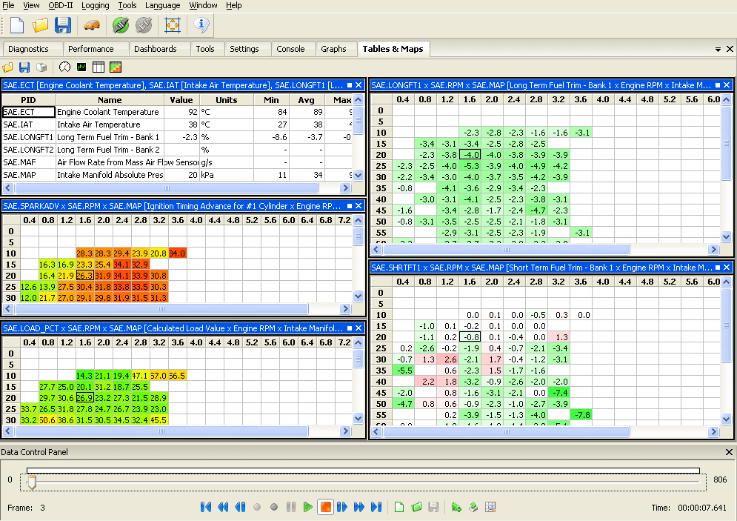737x521 pixels.
Task: Switch to the Graphs tab
Action: pyautogui.click(x=336, y=48)
